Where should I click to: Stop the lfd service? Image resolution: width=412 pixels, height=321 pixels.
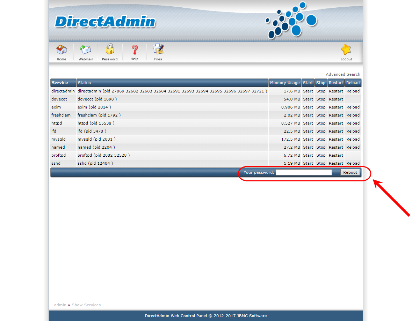321,131
